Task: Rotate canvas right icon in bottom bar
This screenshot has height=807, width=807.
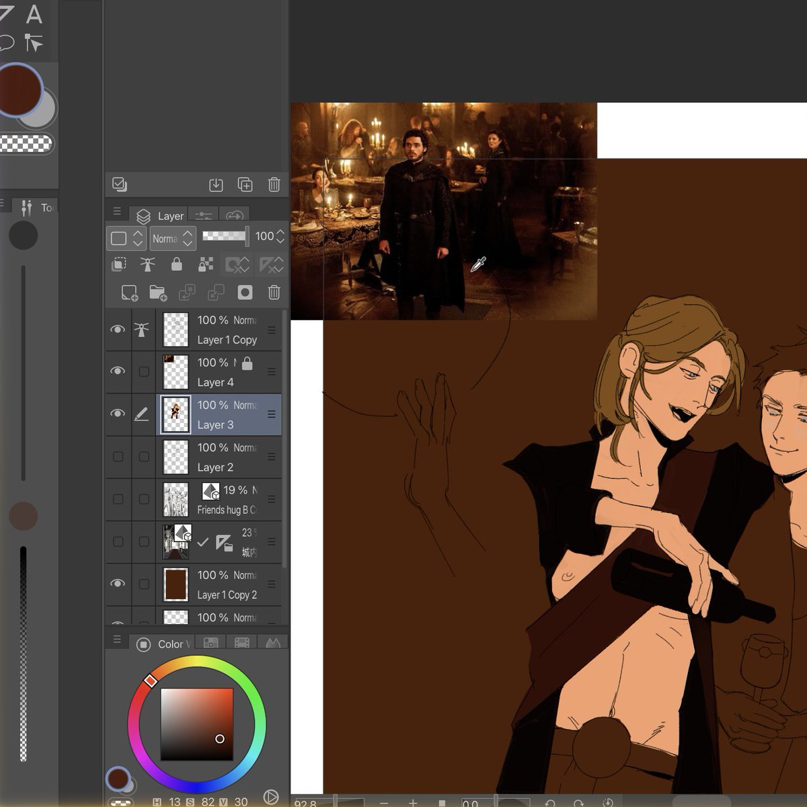Action: click(x=578, y=802)
